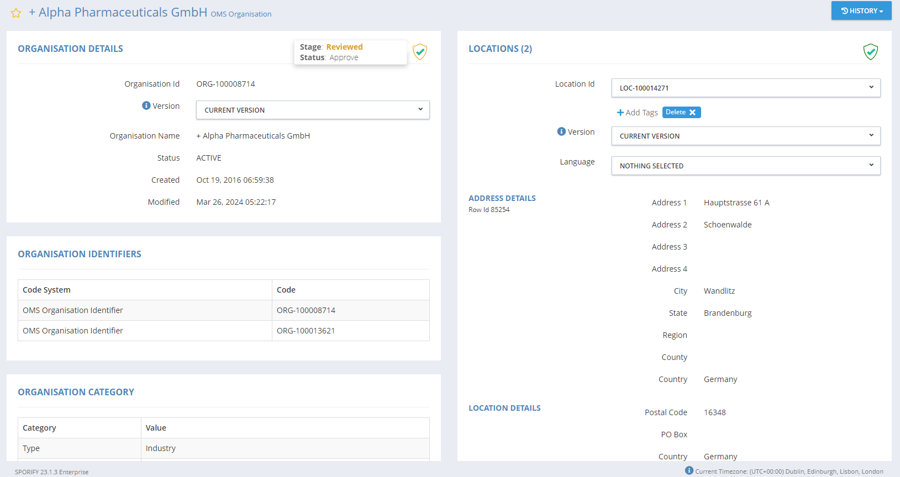
Task: Click the Stage Reviewed status box
Action: tap(350, 52)
